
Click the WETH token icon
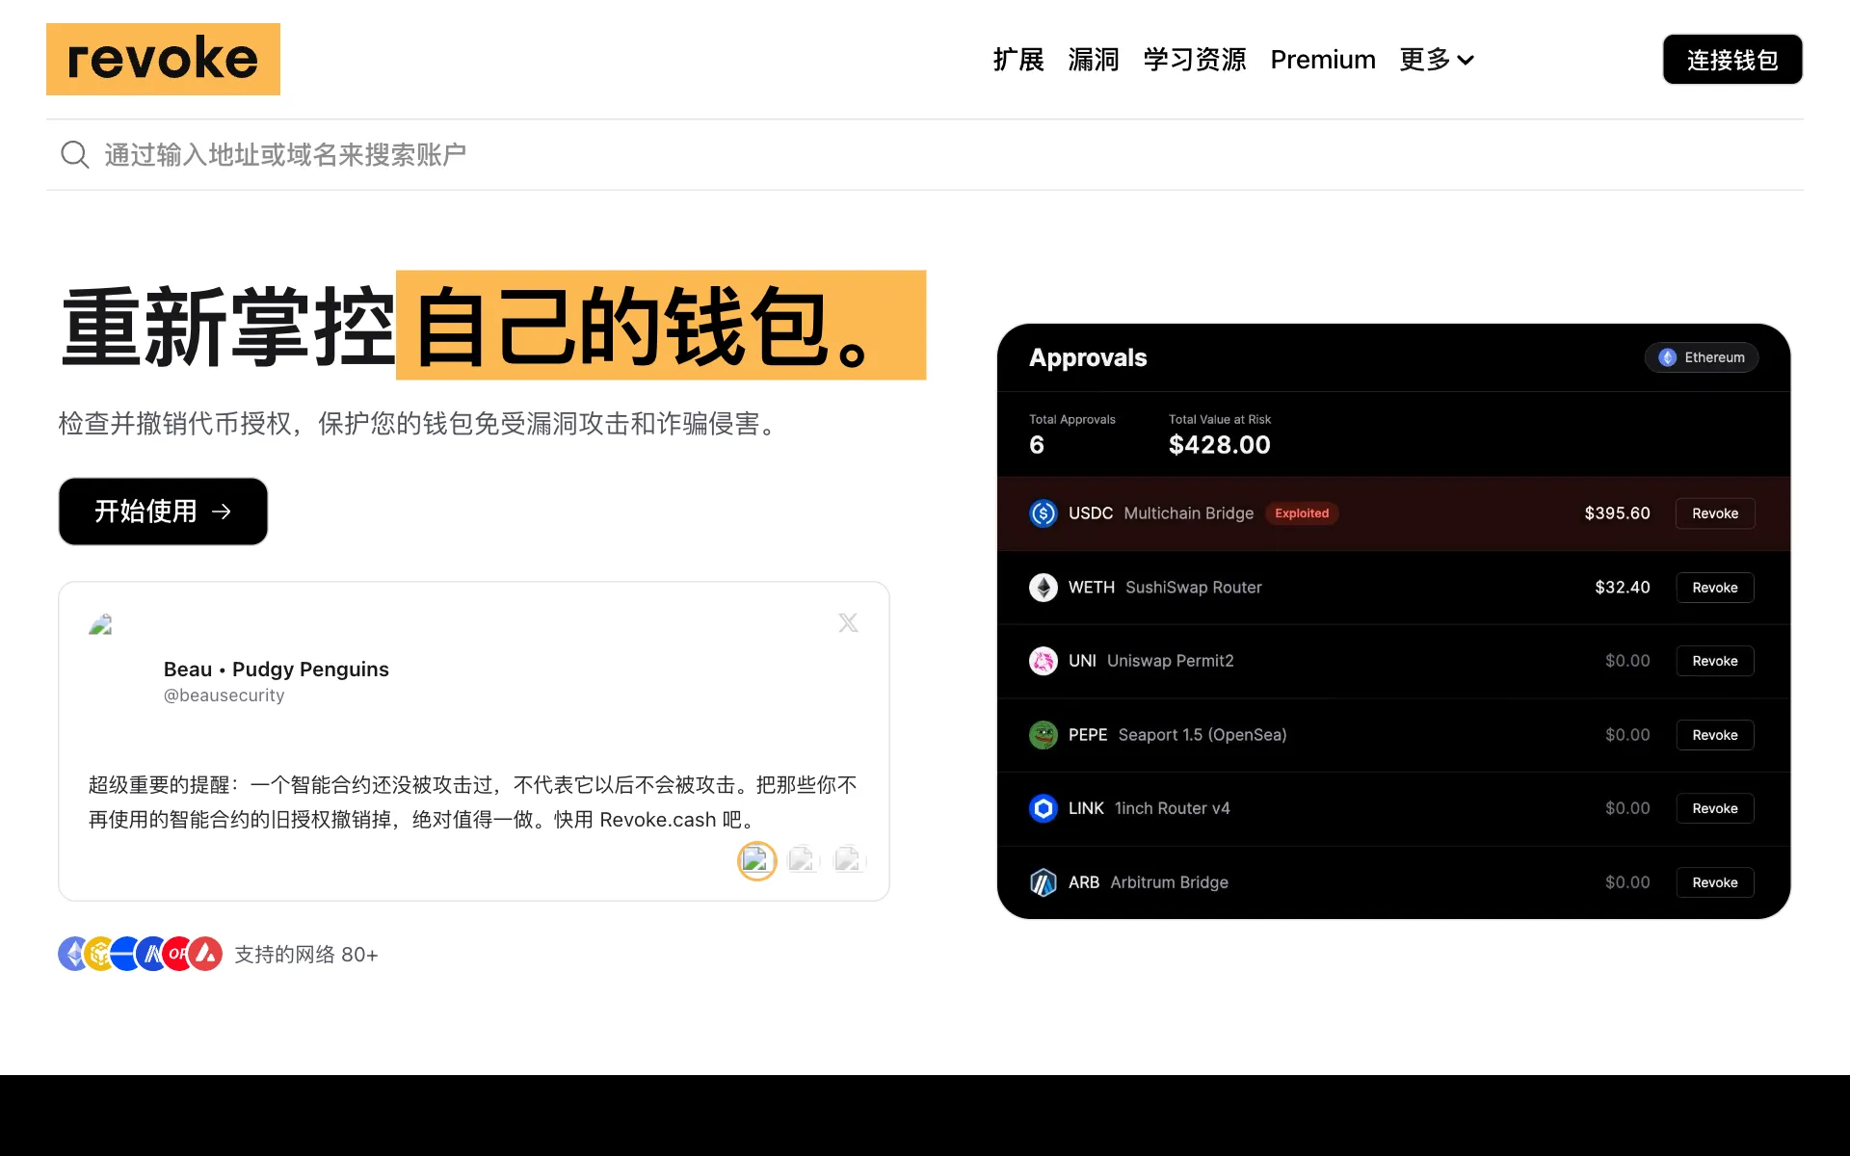click(1043, 588)
